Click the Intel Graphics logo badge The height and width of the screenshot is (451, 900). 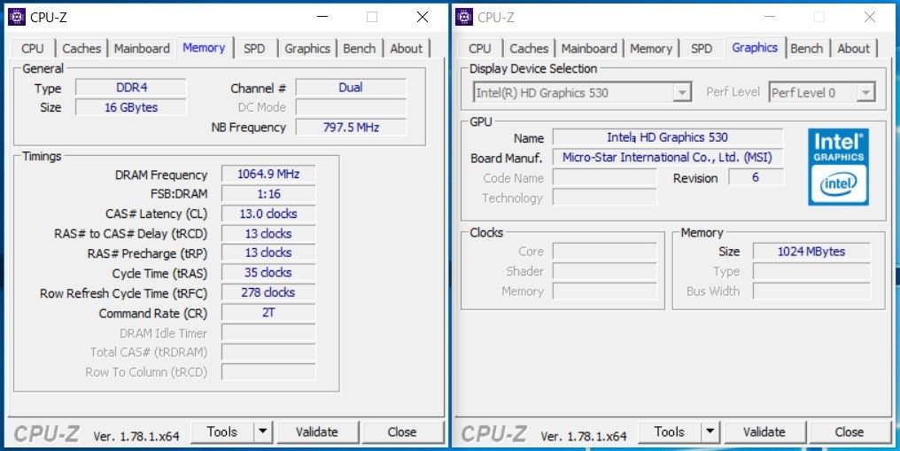point(838,167)
